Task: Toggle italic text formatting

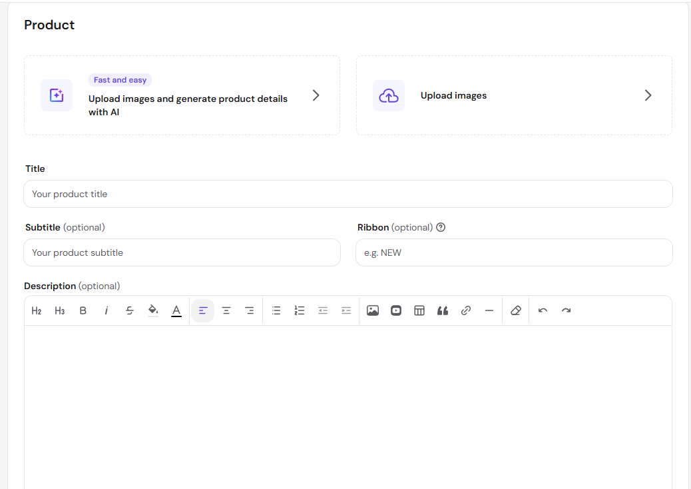Action: [107, 311]
